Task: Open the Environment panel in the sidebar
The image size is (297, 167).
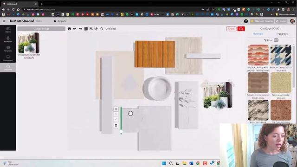Action: (x=8, y=58)
